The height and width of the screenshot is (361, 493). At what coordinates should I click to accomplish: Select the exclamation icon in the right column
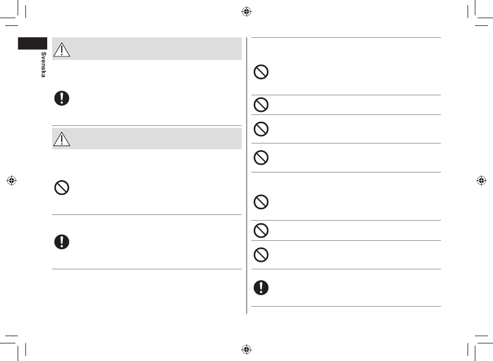(x=261, y=287)
